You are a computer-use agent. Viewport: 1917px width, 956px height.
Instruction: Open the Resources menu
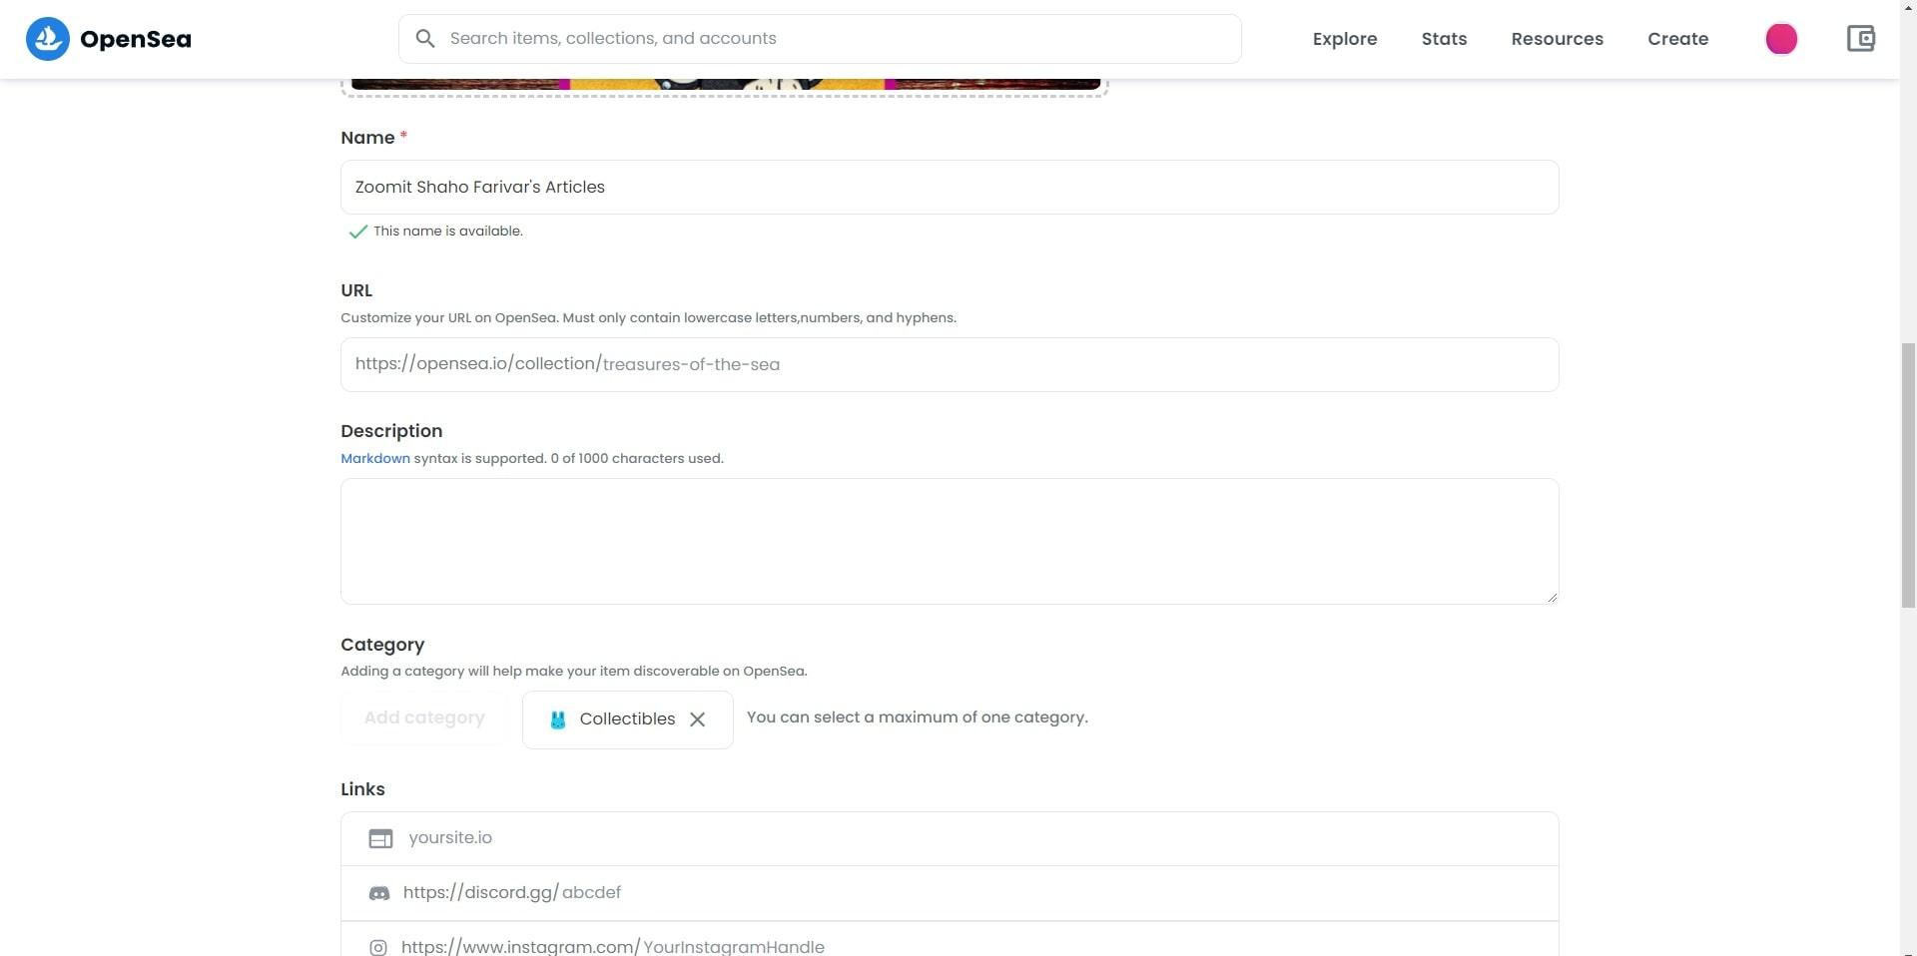[x=1557, y=39]
